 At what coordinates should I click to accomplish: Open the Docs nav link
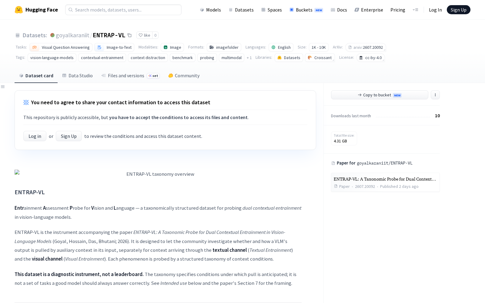click(x=339, y=10)
